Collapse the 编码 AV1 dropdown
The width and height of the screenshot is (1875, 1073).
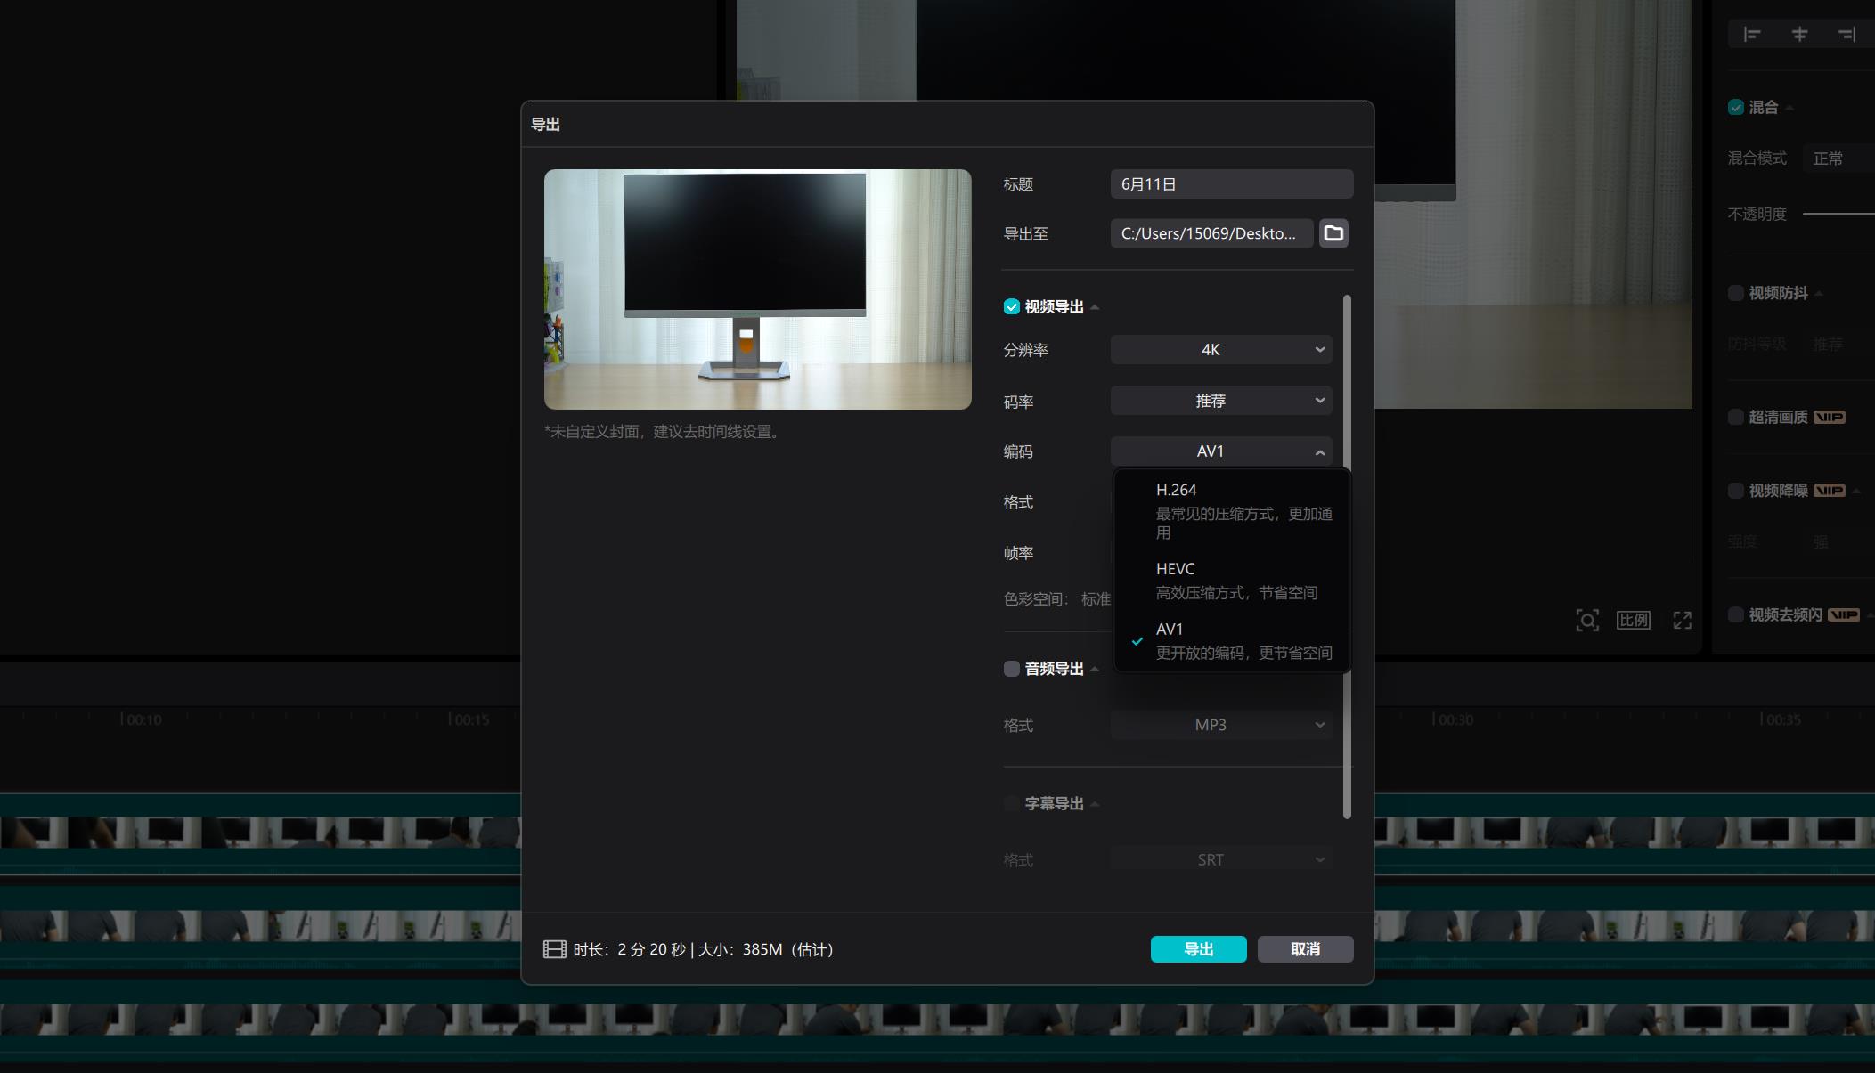[1220, 451]
